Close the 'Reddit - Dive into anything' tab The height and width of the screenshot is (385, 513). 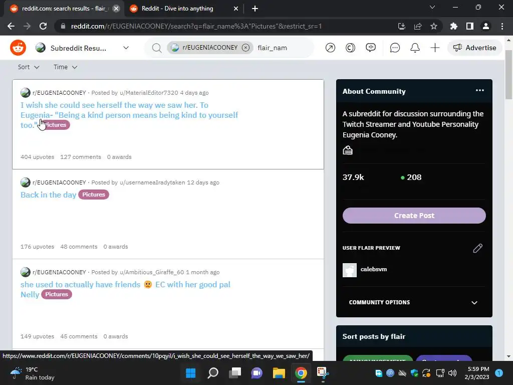(236, 9)
